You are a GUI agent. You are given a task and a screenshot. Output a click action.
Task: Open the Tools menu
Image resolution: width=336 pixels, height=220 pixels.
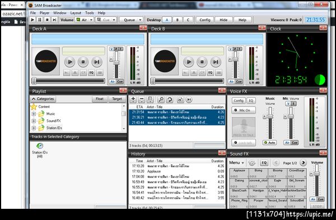90,13
